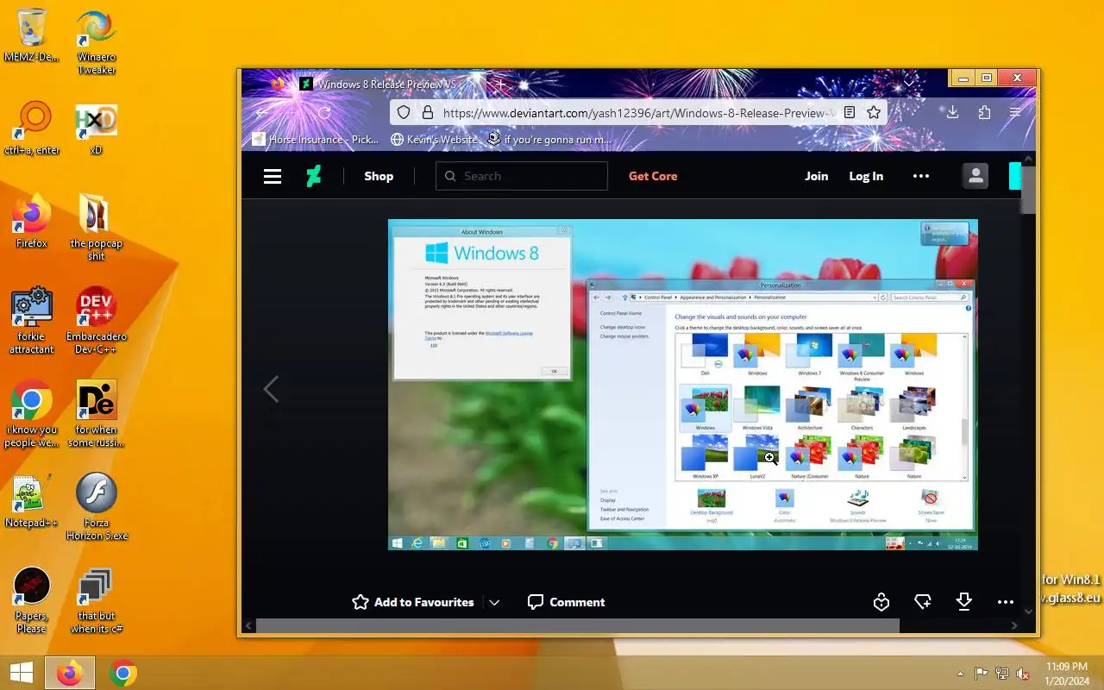Select Embarcadero Dev-C++ desktop icon
Screen dimensions: 1104x690
coord(97,321)
